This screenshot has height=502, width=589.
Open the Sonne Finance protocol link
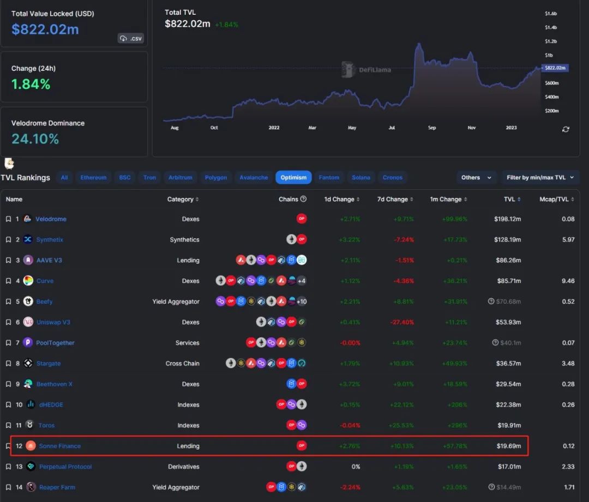pos(60,446)
